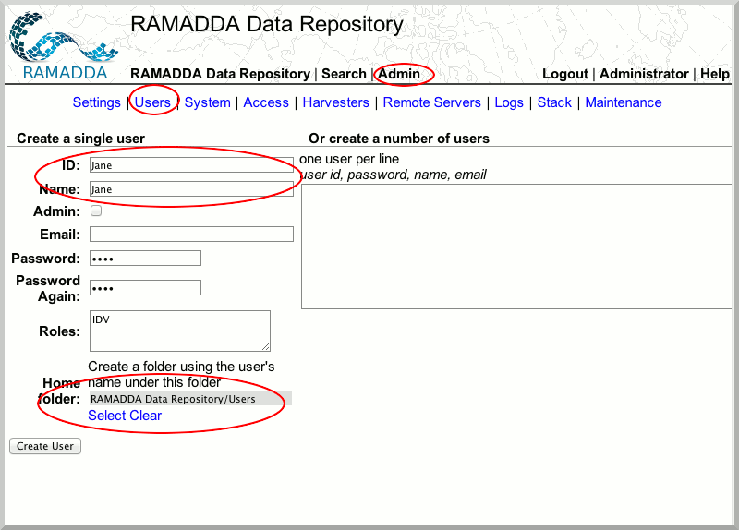Click the RAMADDA logo icon

(x=63, y=42)
